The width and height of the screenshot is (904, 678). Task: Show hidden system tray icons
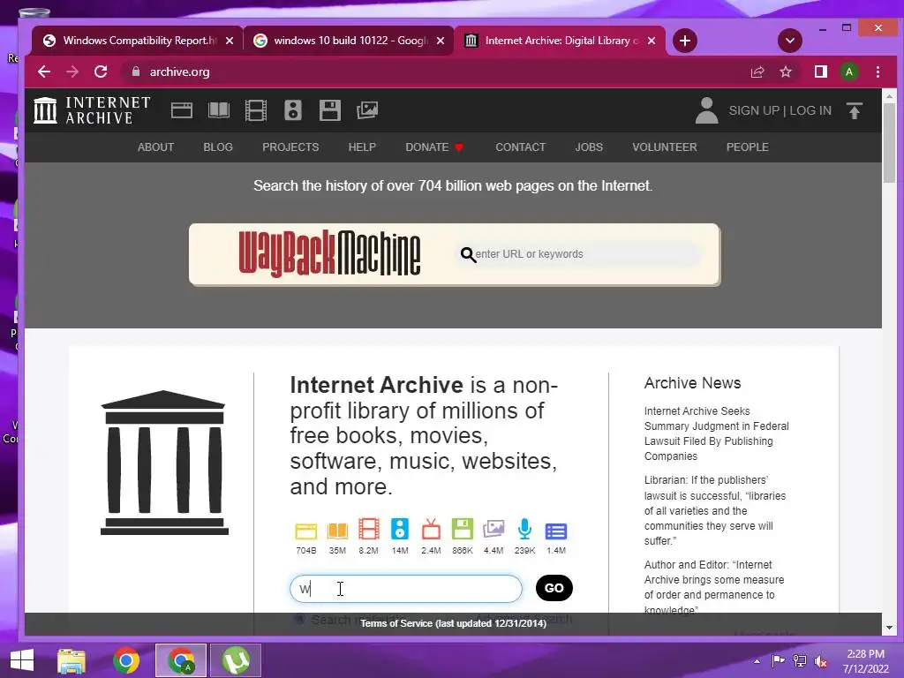point(757,660)
